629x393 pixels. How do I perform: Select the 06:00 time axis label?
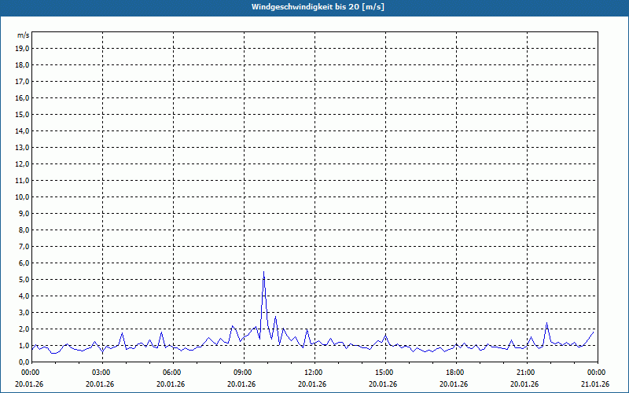(171, 372)
